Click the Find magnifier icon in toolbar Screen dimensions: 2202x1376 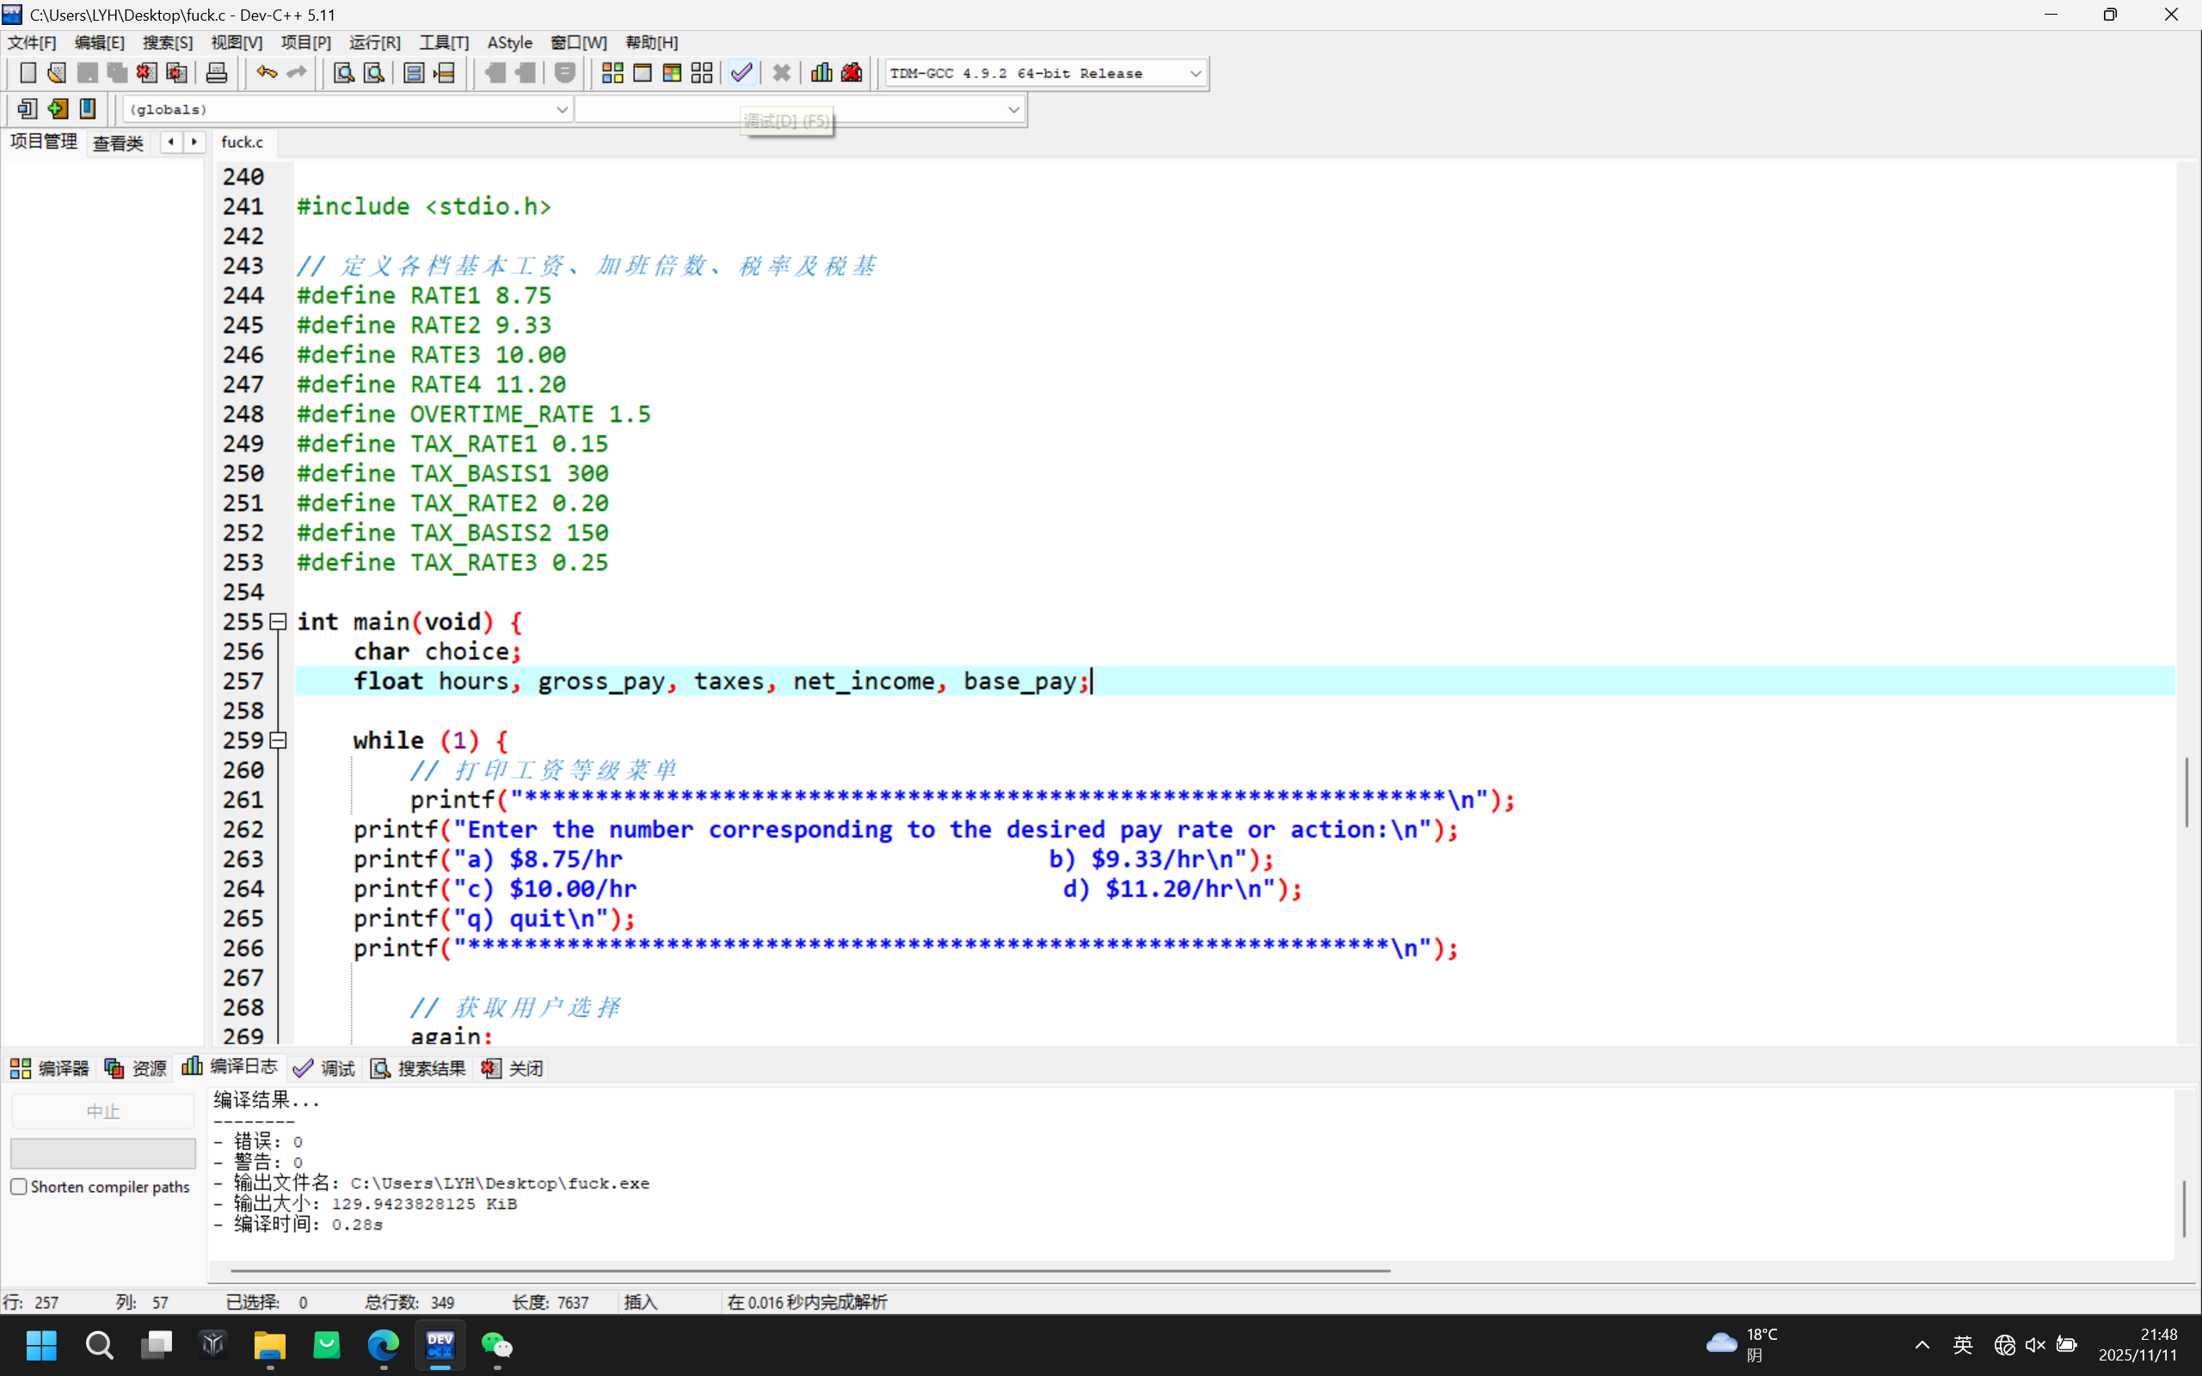tap(343, 73)
